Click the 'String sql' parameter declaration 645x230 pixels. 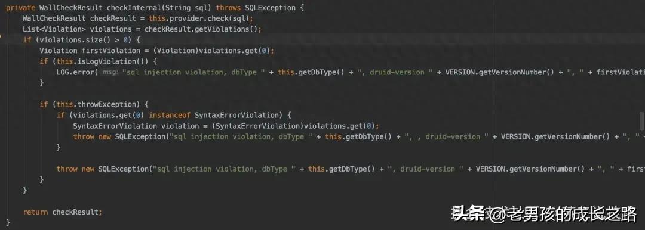coord(185,8)
